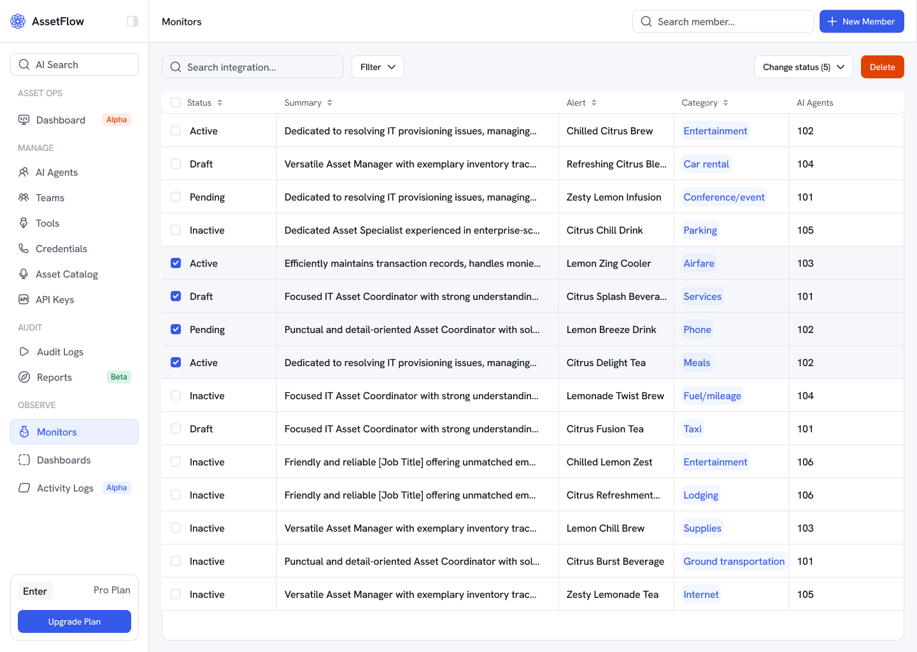Check the Chilled Citrus Brew row checkbox
Viewport: 917px width, 652px height.
click(176, 131)
